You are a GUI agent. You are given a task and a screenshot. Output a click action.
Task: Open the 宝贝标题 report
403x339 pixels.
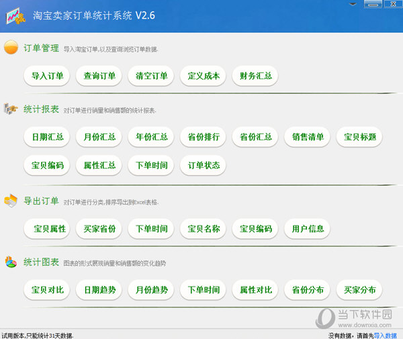tap(359, 137)
